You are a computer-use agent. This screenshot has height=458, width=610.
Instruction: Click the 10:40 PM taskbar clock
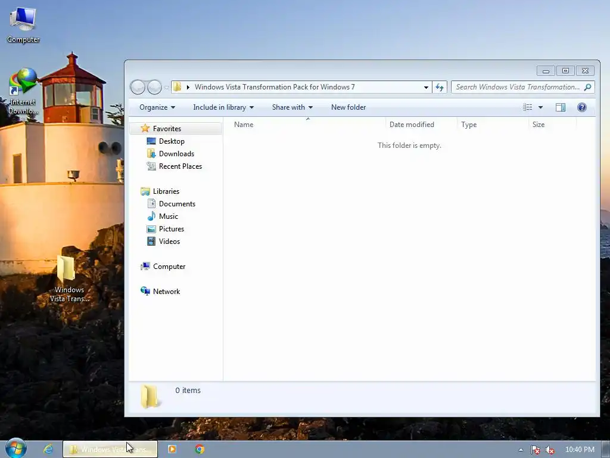click(580, 450)
